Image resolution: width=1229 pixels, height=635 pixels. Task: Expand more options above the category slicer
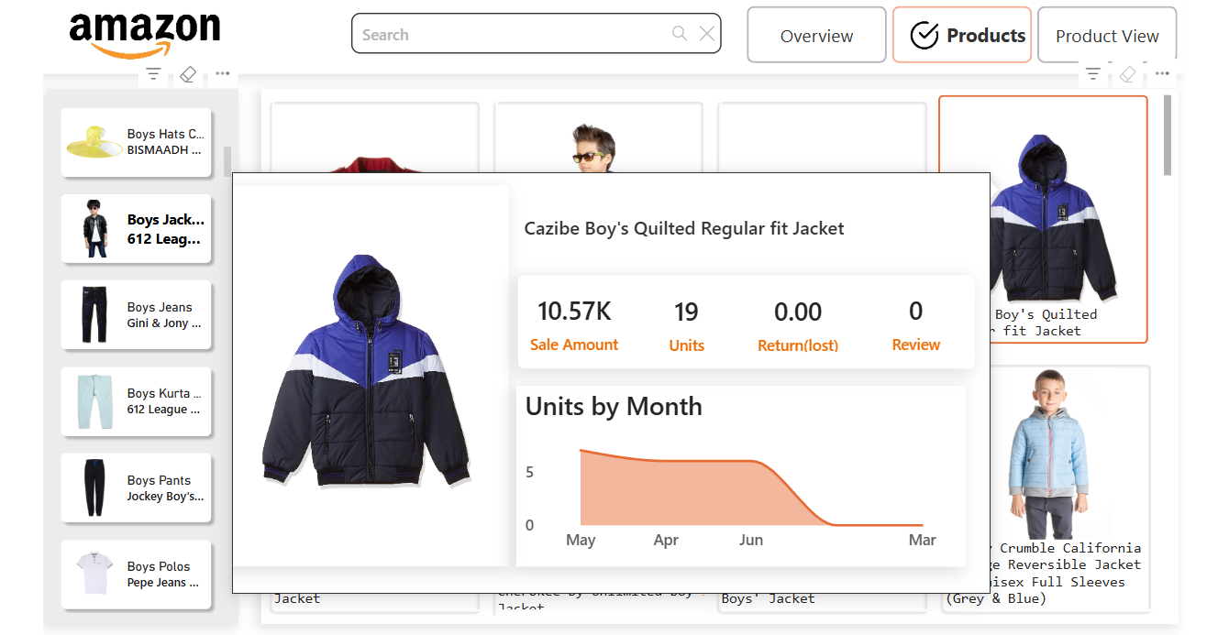click(223, 74)
